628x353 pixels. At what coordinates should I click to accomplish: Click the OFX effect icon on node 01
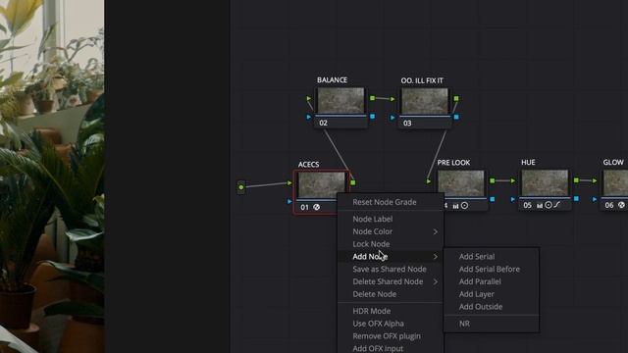pos(316,207)
